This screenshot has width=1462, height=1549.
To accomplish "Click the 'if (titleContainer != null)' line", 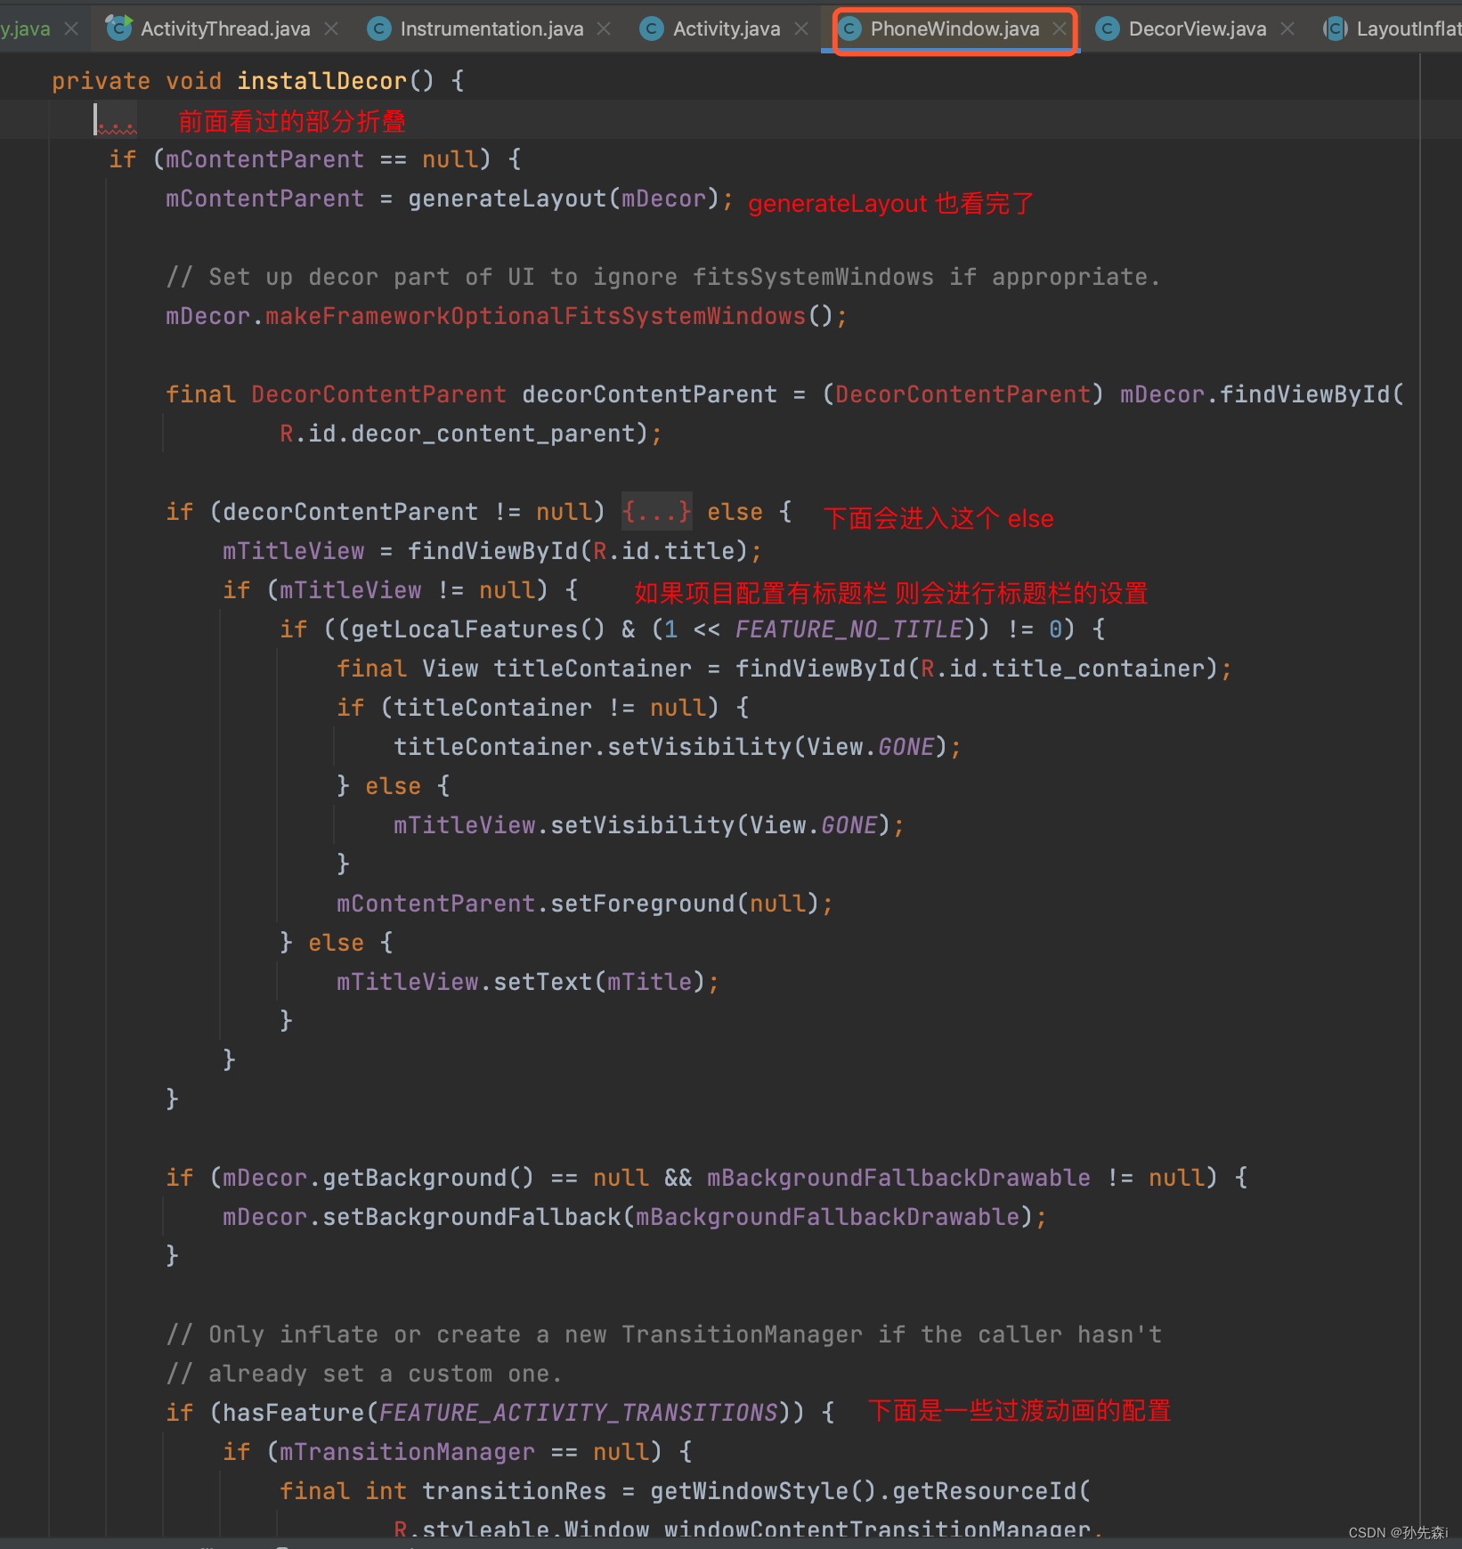I will [543, 707].
